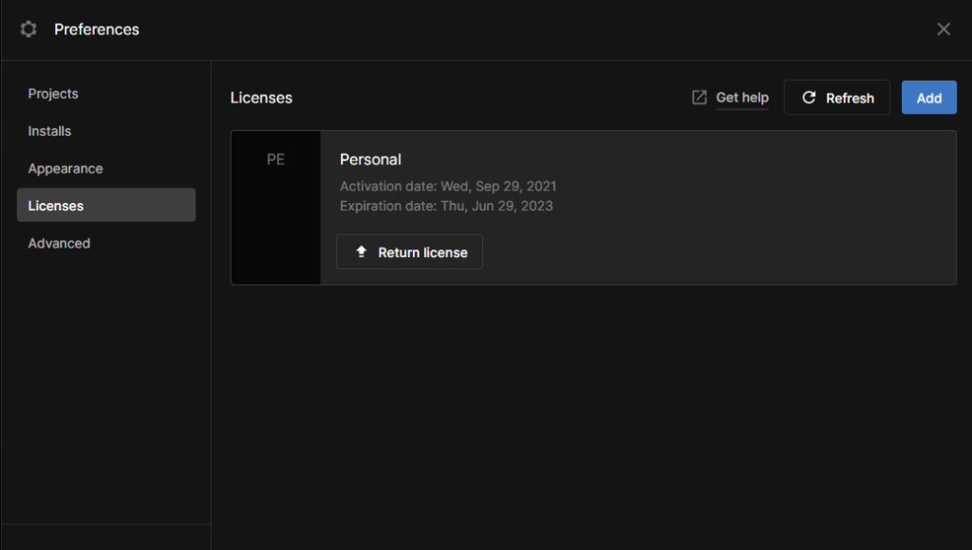Click the PE license badge
972x550 pixels.
tap(275, 160)
